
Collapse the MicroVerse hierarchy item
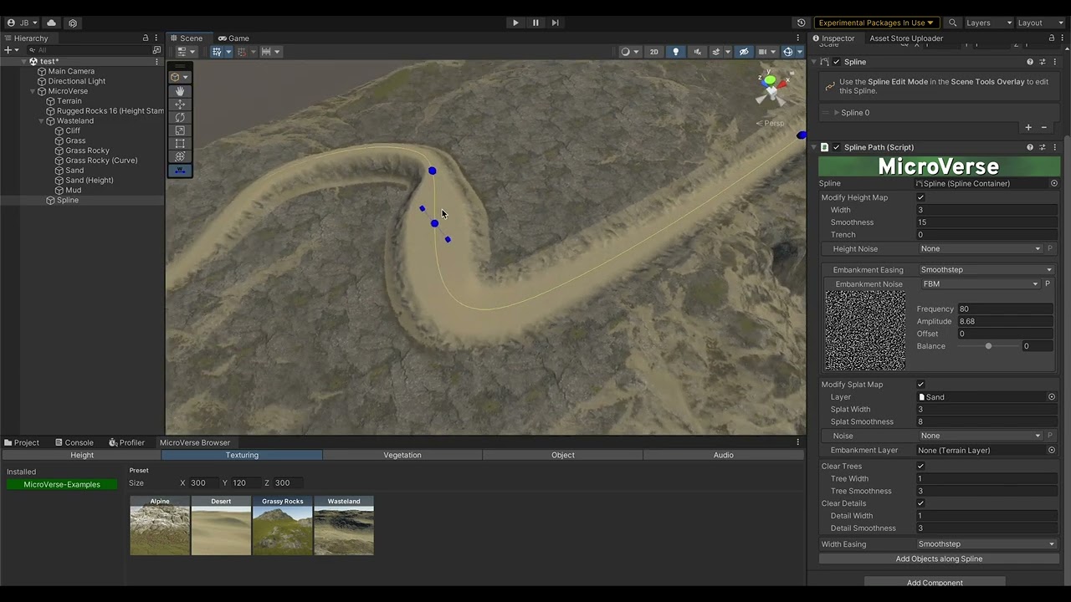[32, 91]
